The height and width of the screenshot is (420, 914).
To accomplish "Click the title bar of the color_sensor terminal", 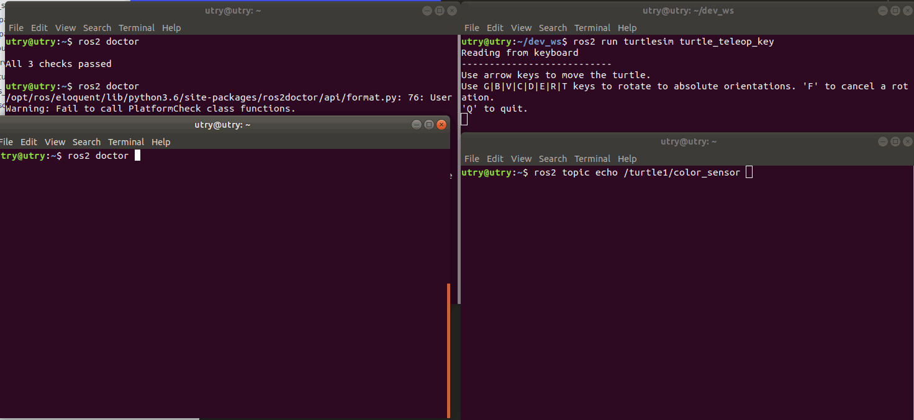I will pyautogui.click(x=688, y=141).
